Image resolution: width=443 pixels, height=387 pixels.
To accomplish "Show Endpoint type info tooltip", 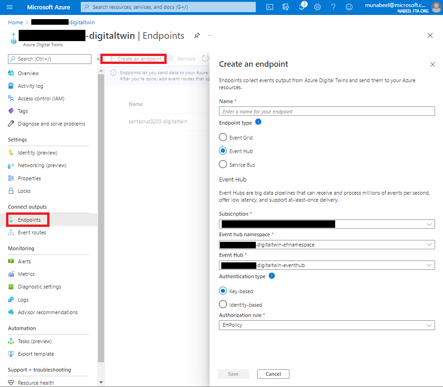I will tap(258, 122).
